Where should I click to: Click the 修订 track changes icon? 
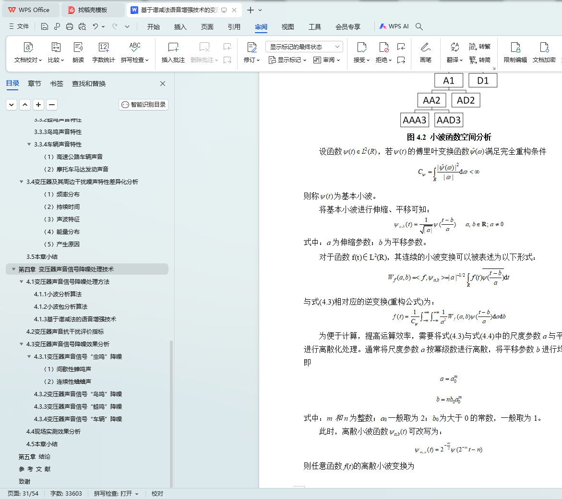[252, 48]
